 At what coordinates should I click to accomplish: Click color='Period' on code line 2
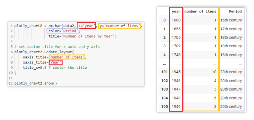(x=63, y=31)
